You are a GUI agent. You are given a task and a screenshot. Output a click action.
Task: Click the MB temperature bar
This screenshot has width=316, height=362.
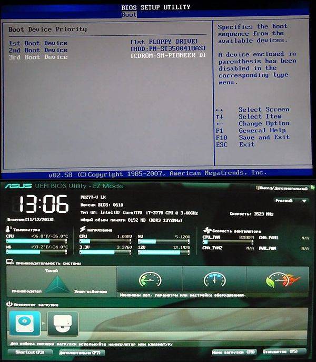[37, 252]
